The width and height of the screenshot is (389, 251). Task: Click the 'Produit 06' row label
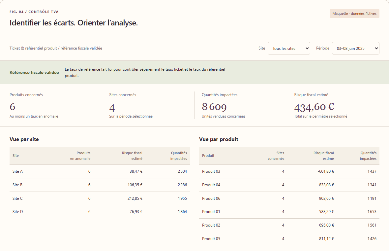click(x=211, y=198)
